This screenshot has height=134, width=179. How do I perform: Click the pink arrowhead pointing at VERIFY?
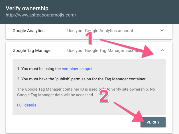138,118
